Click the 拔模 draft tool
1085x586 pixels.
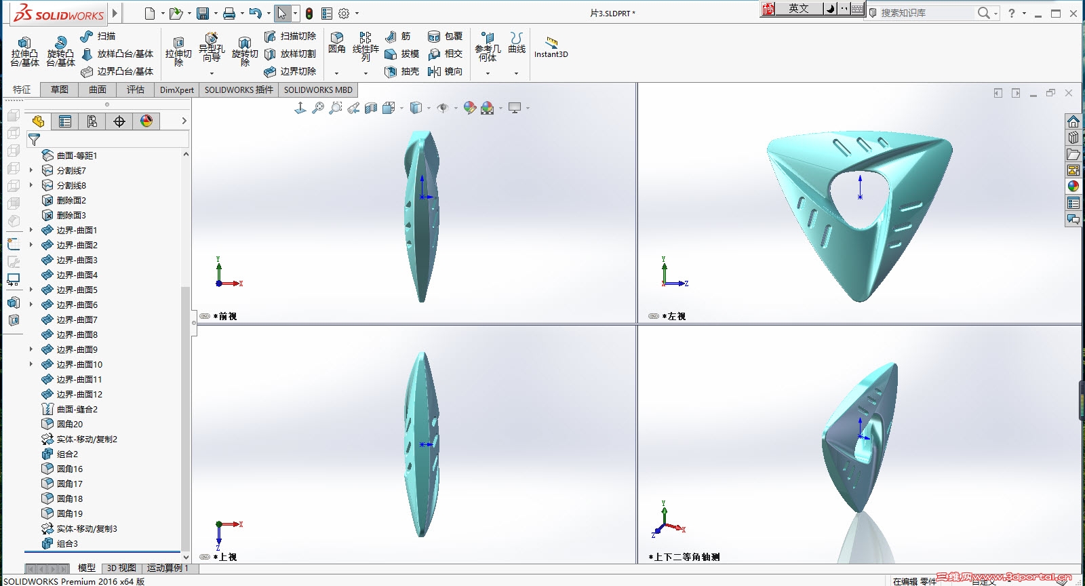tap(402, 54)
